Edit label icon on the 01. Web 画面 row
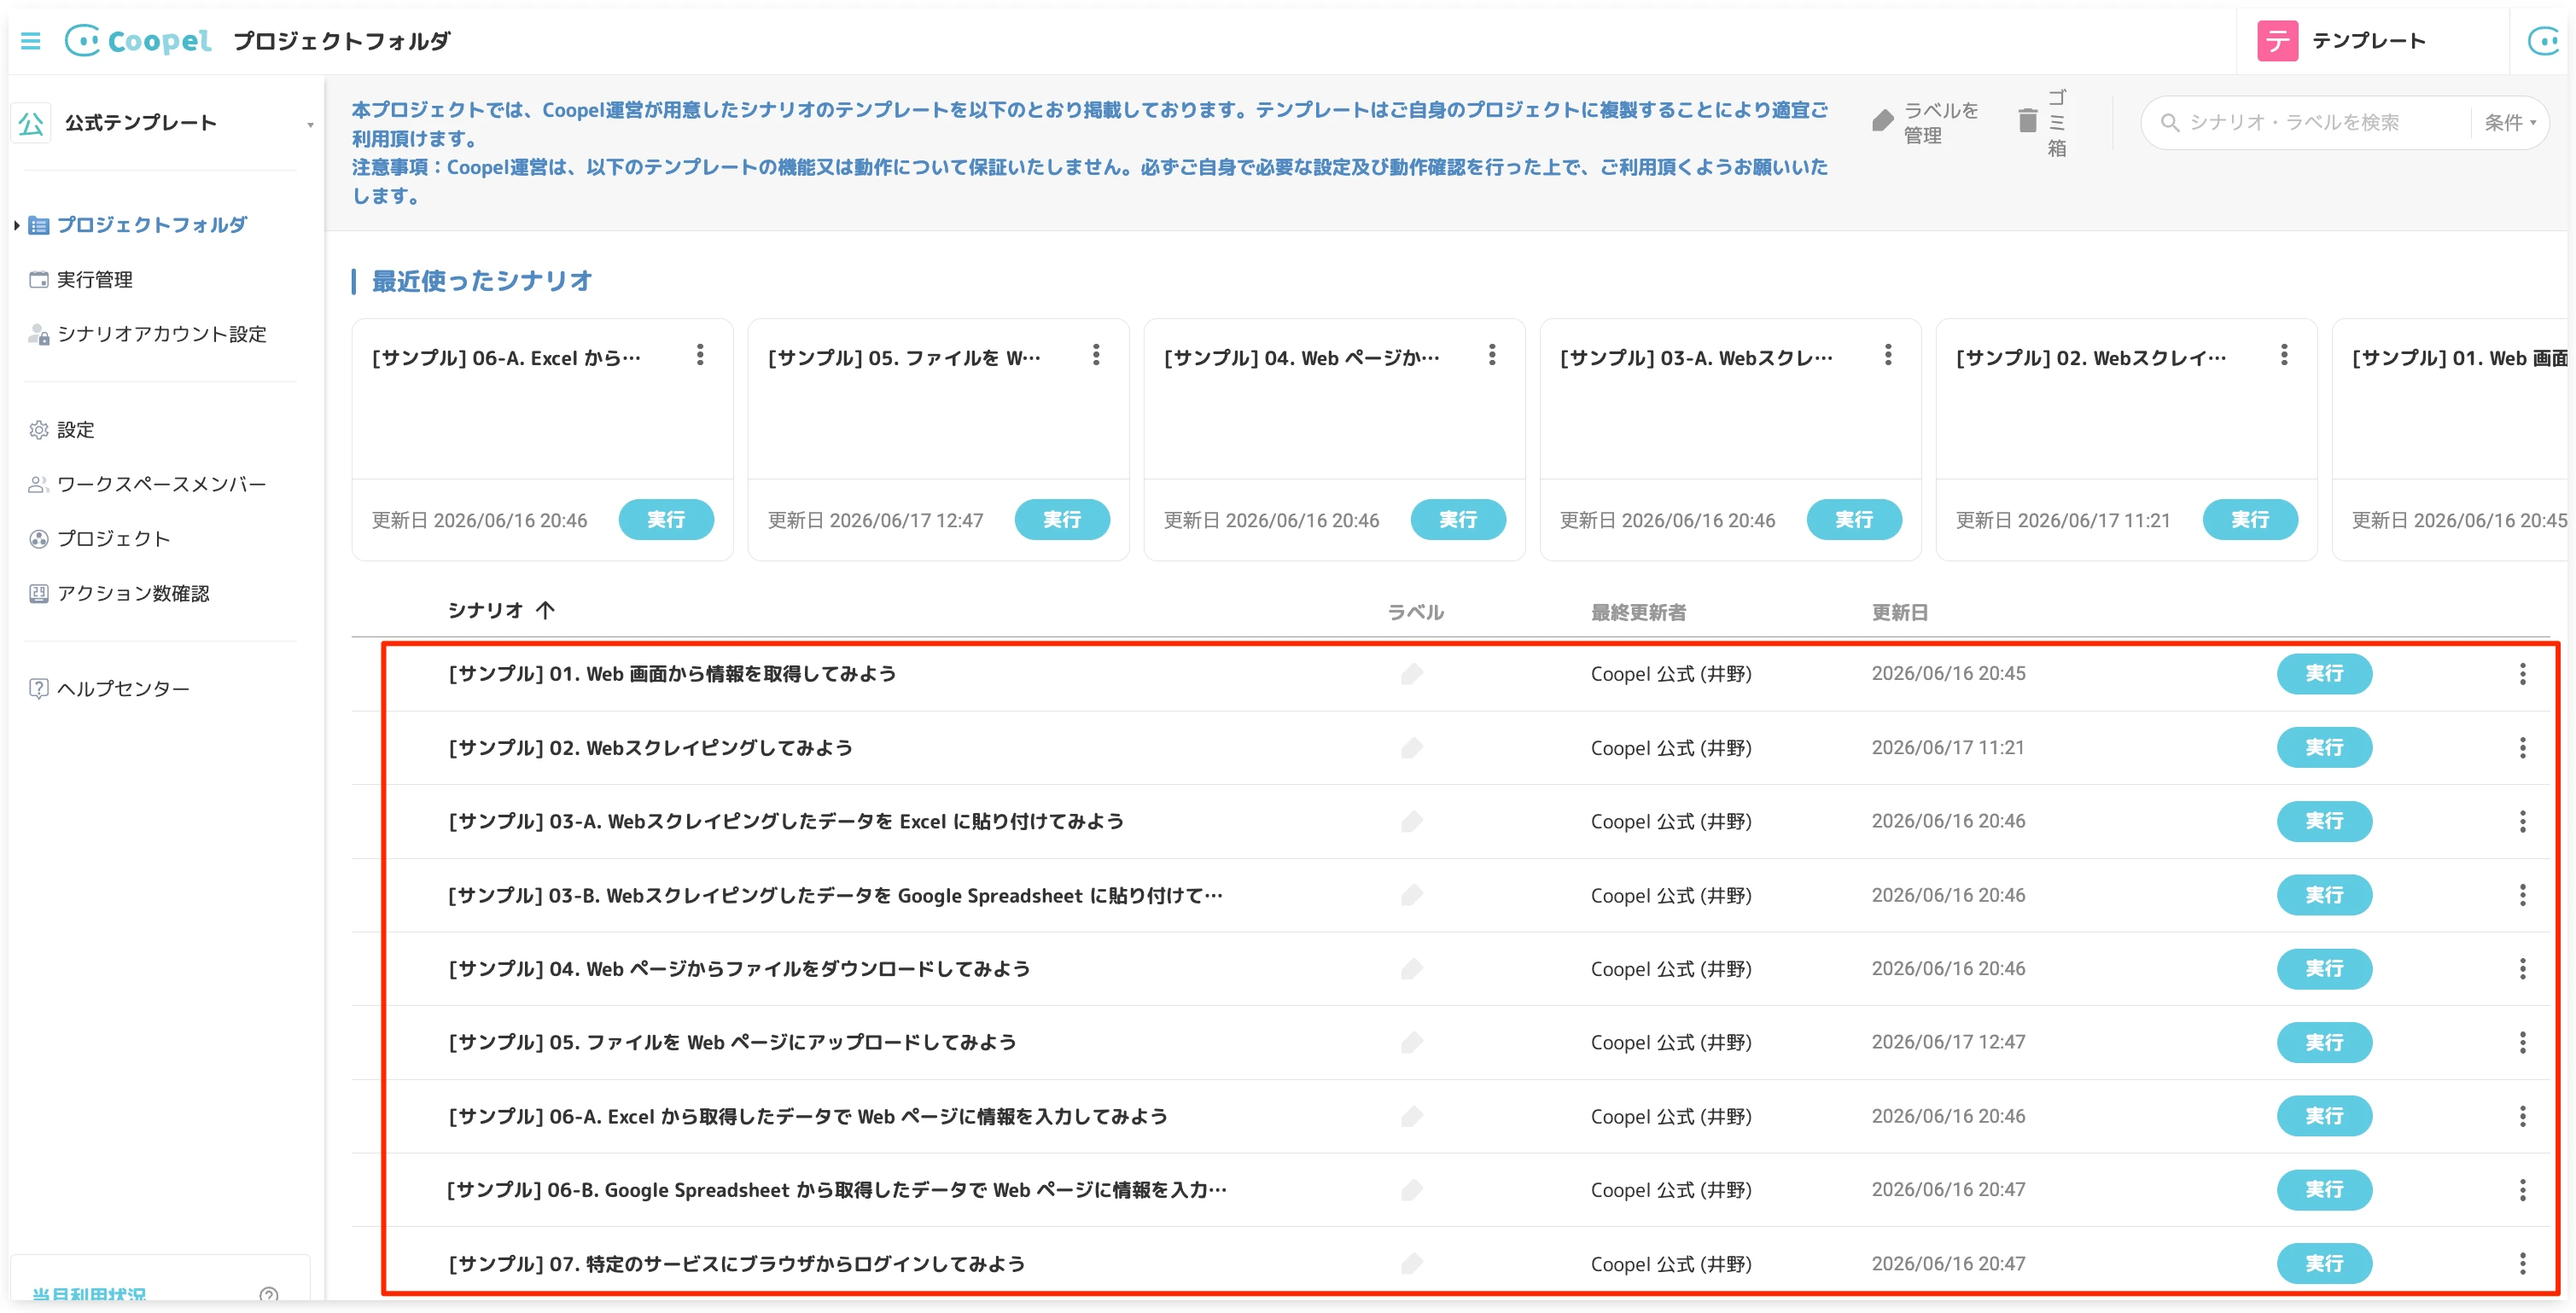 click(x=1412, y=675)
